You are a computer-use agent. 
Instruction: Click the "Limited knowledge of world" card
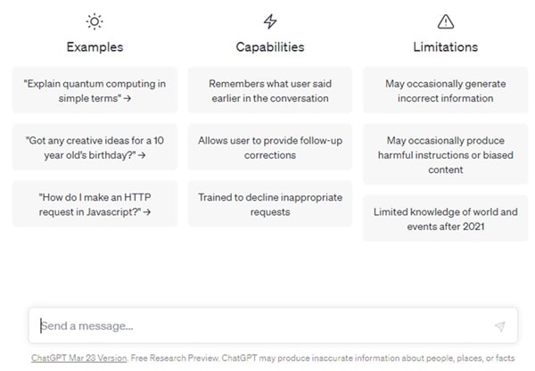[x=445, y=218]
